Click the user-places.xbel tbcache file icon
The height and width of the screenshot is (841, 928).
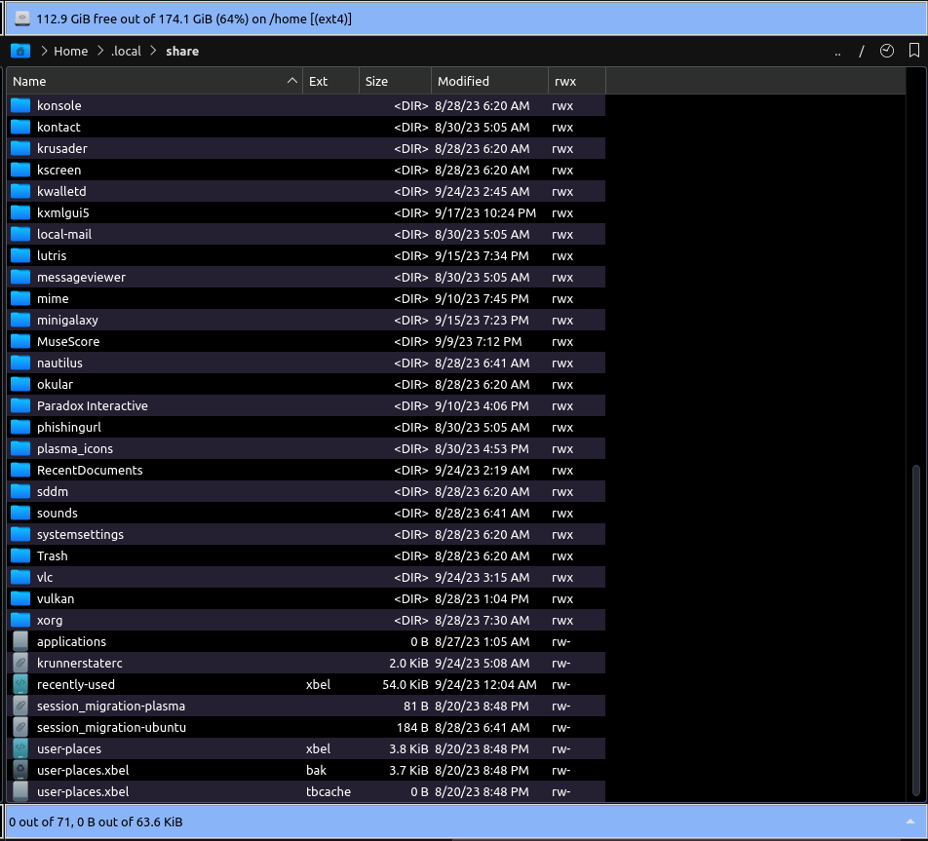tap(20, 790)
